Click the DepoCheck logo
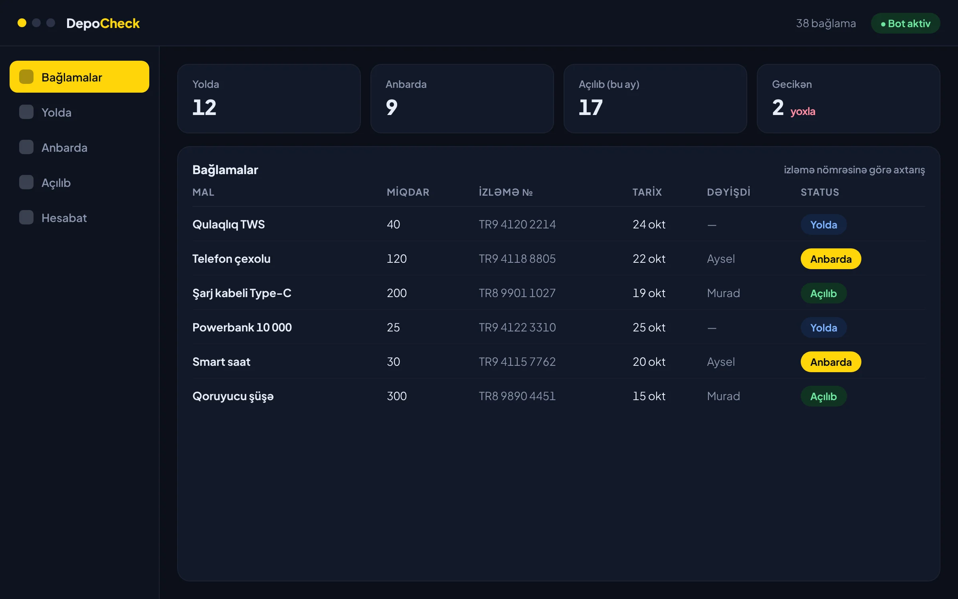 pos(103,23)
